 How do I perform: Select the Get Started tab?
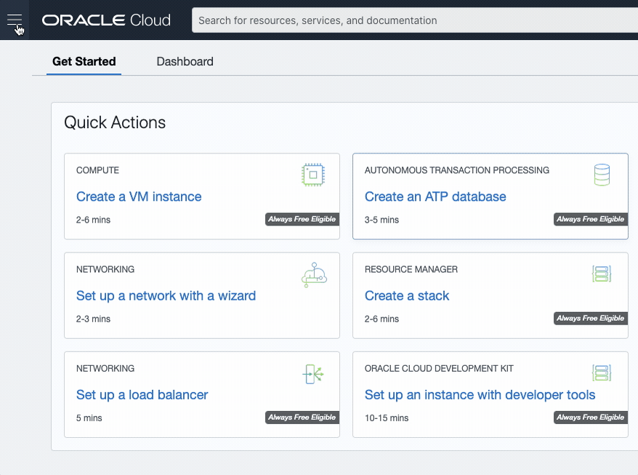pyautogui.click(x=84, y=62)
